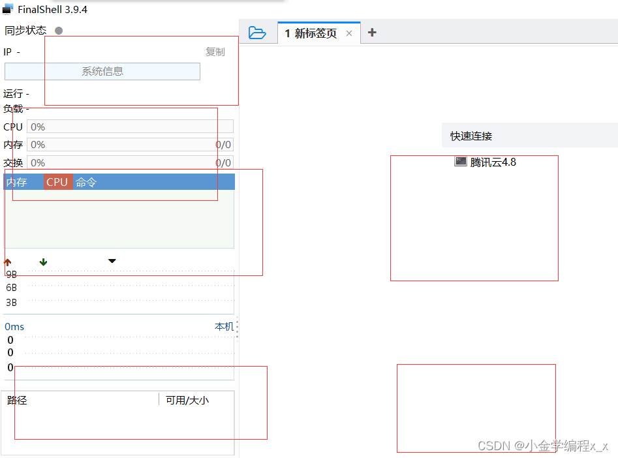
Task: Click the 运行 uptime label
Action: (x=13, y=94)
